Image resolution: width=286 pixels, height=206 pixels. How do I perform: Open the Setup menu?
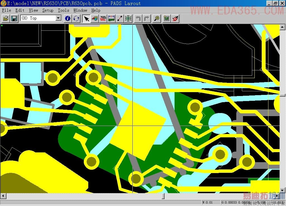[x=48, y=10]
